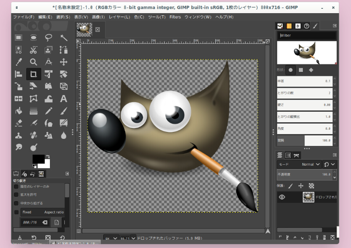Pick the Zoom magnifier tool

(33, 62)
